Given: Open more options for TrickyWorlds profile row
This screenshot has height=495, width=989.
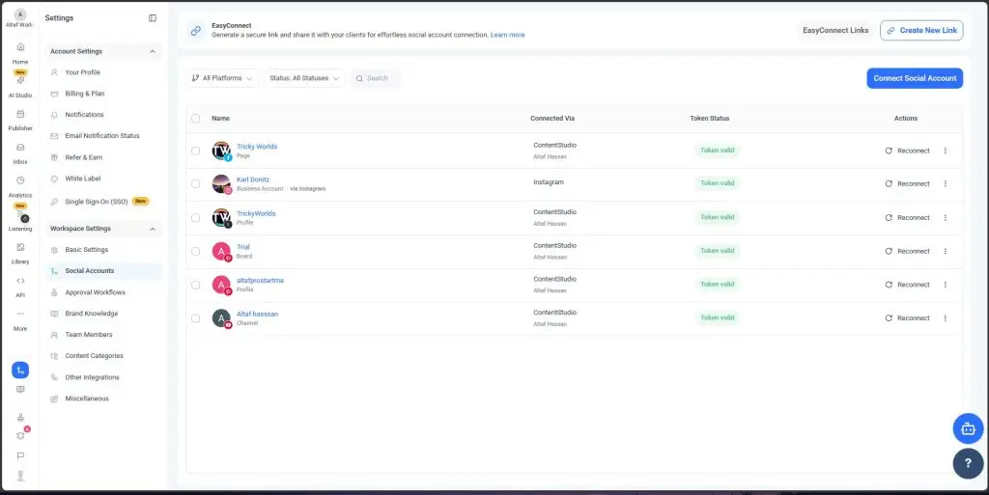Looking at the screenshot, I should [945, 217].
